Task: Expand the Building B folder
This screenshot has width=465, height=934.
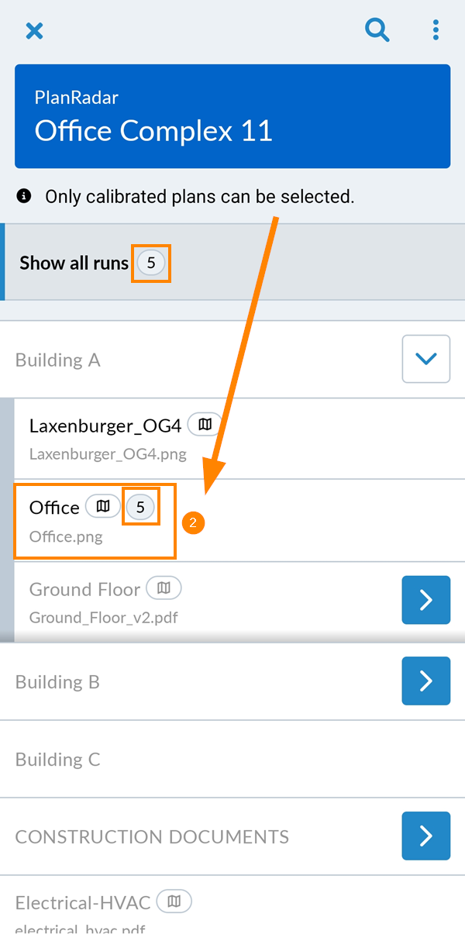Action: (x=425, y=681)
